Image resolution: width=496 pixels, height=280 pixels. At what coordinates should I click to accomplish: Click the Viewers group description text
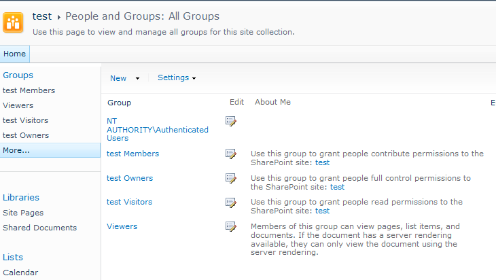click(x=355, y=239)
